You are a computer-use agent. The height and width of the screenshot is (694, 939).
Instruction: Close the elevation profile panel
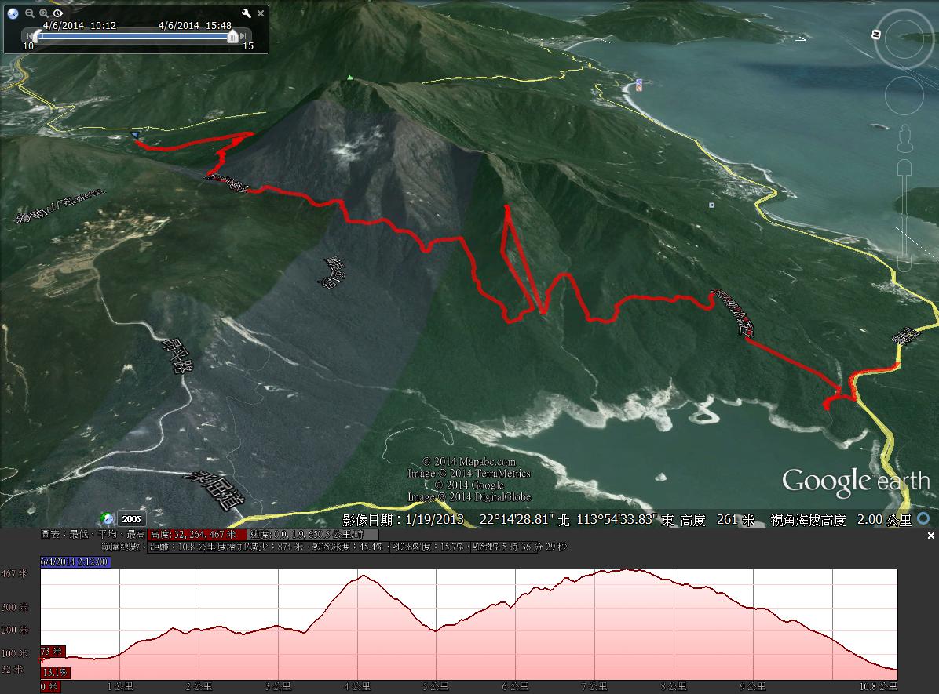[x=930, y=536]
